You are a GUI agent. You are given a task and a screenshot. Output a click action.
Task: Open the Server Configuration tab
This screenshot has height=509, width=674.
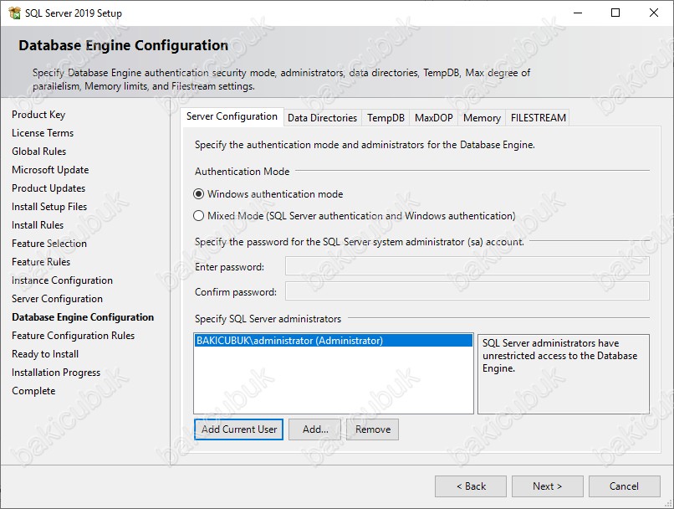[232, 116]
